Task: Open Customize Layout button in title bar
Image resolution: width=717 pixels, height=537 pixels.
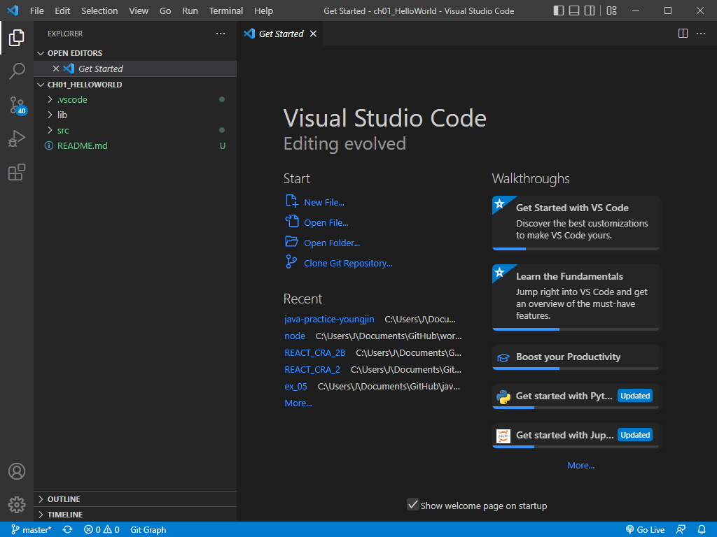Action: point(611,10)
